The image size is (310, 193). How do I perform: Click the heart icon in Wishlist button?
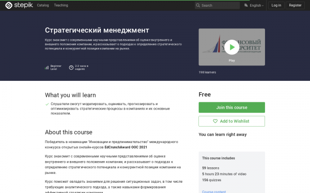coord(215,121)
